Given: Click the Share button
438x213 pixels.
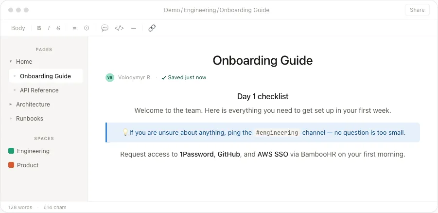Looking at the screenshot, I should [417, 10].
